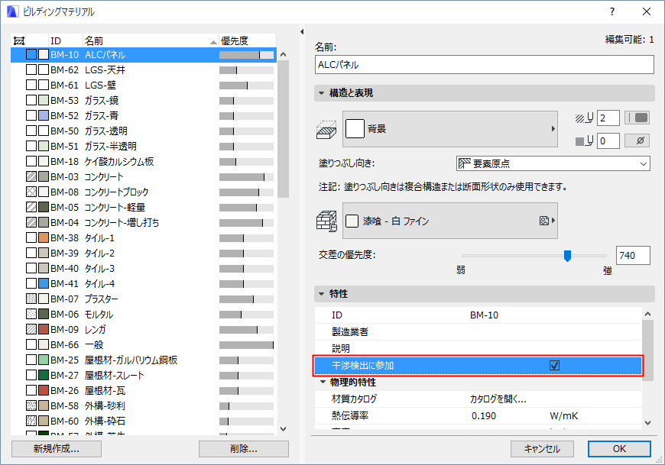Click the background pen number field

coord(608,141)
